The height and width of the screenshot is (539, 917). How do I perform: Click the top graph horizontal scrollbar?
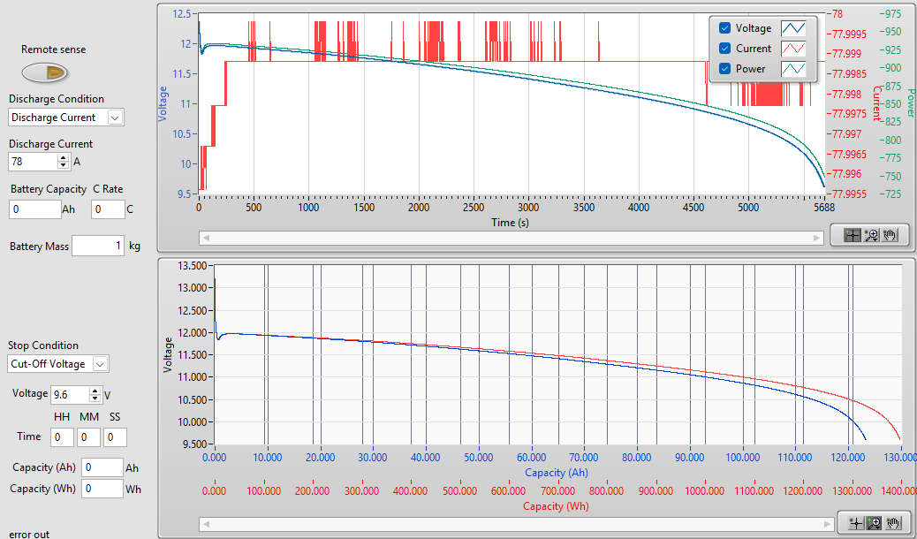(512, 237)
